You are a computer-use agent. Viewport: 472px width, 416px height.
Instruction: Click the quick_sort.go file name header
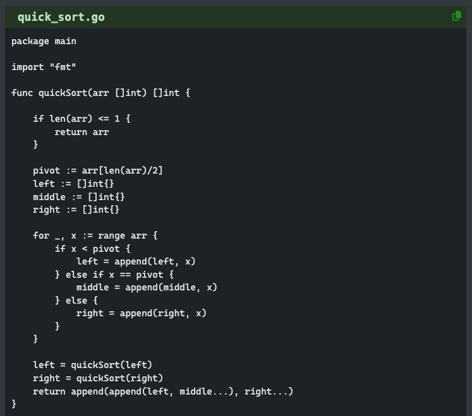point(61,18)
